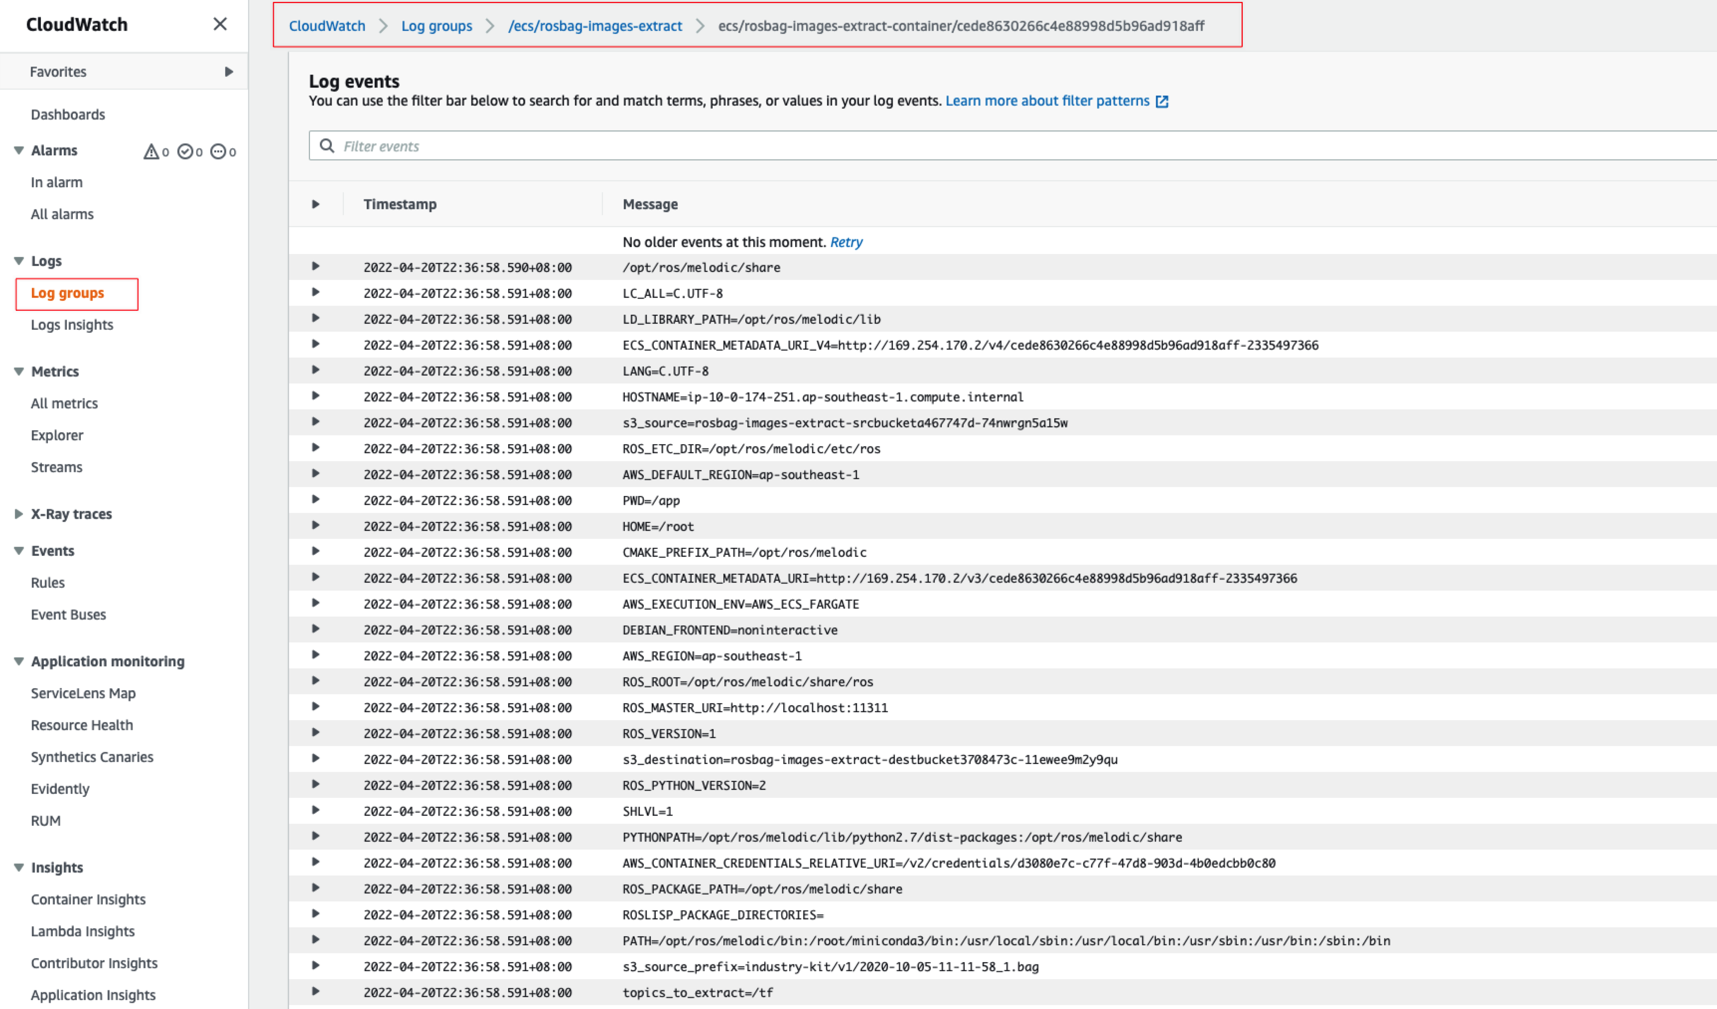Open /ecs/rosbag-images-extract breadcrumb link
The height and width of the screenshot is (1009, 1717).
595,26
